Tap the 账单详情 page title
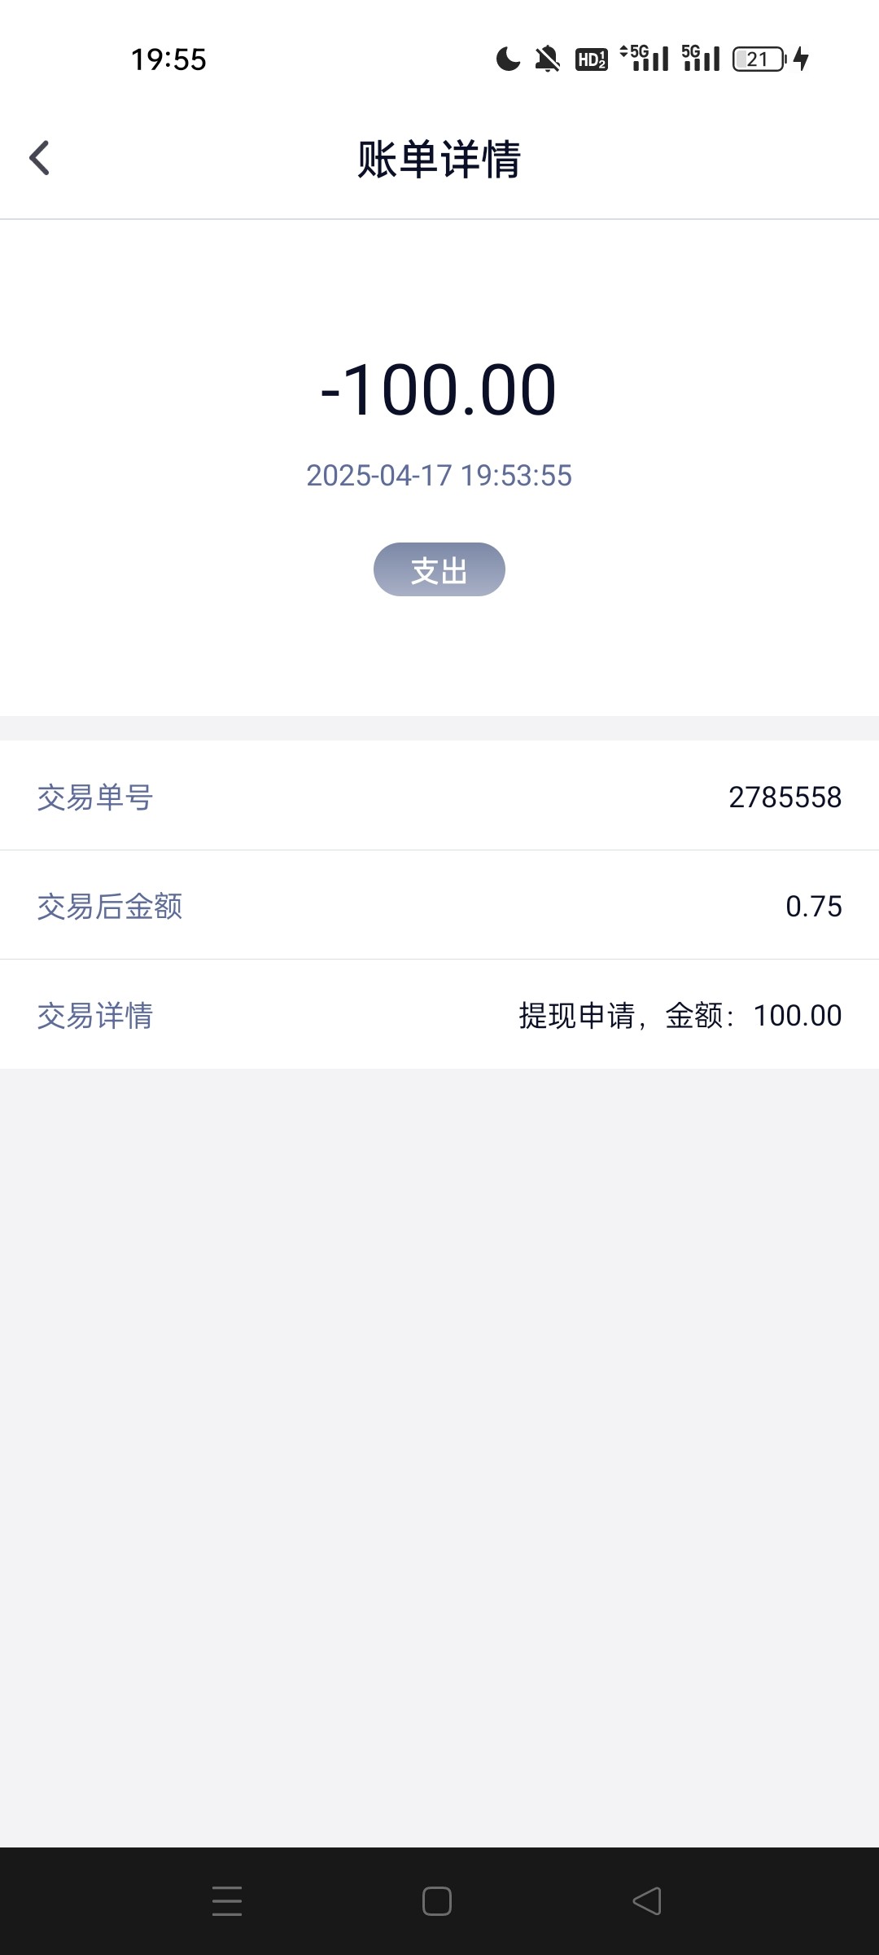 [x=439, y=159]
